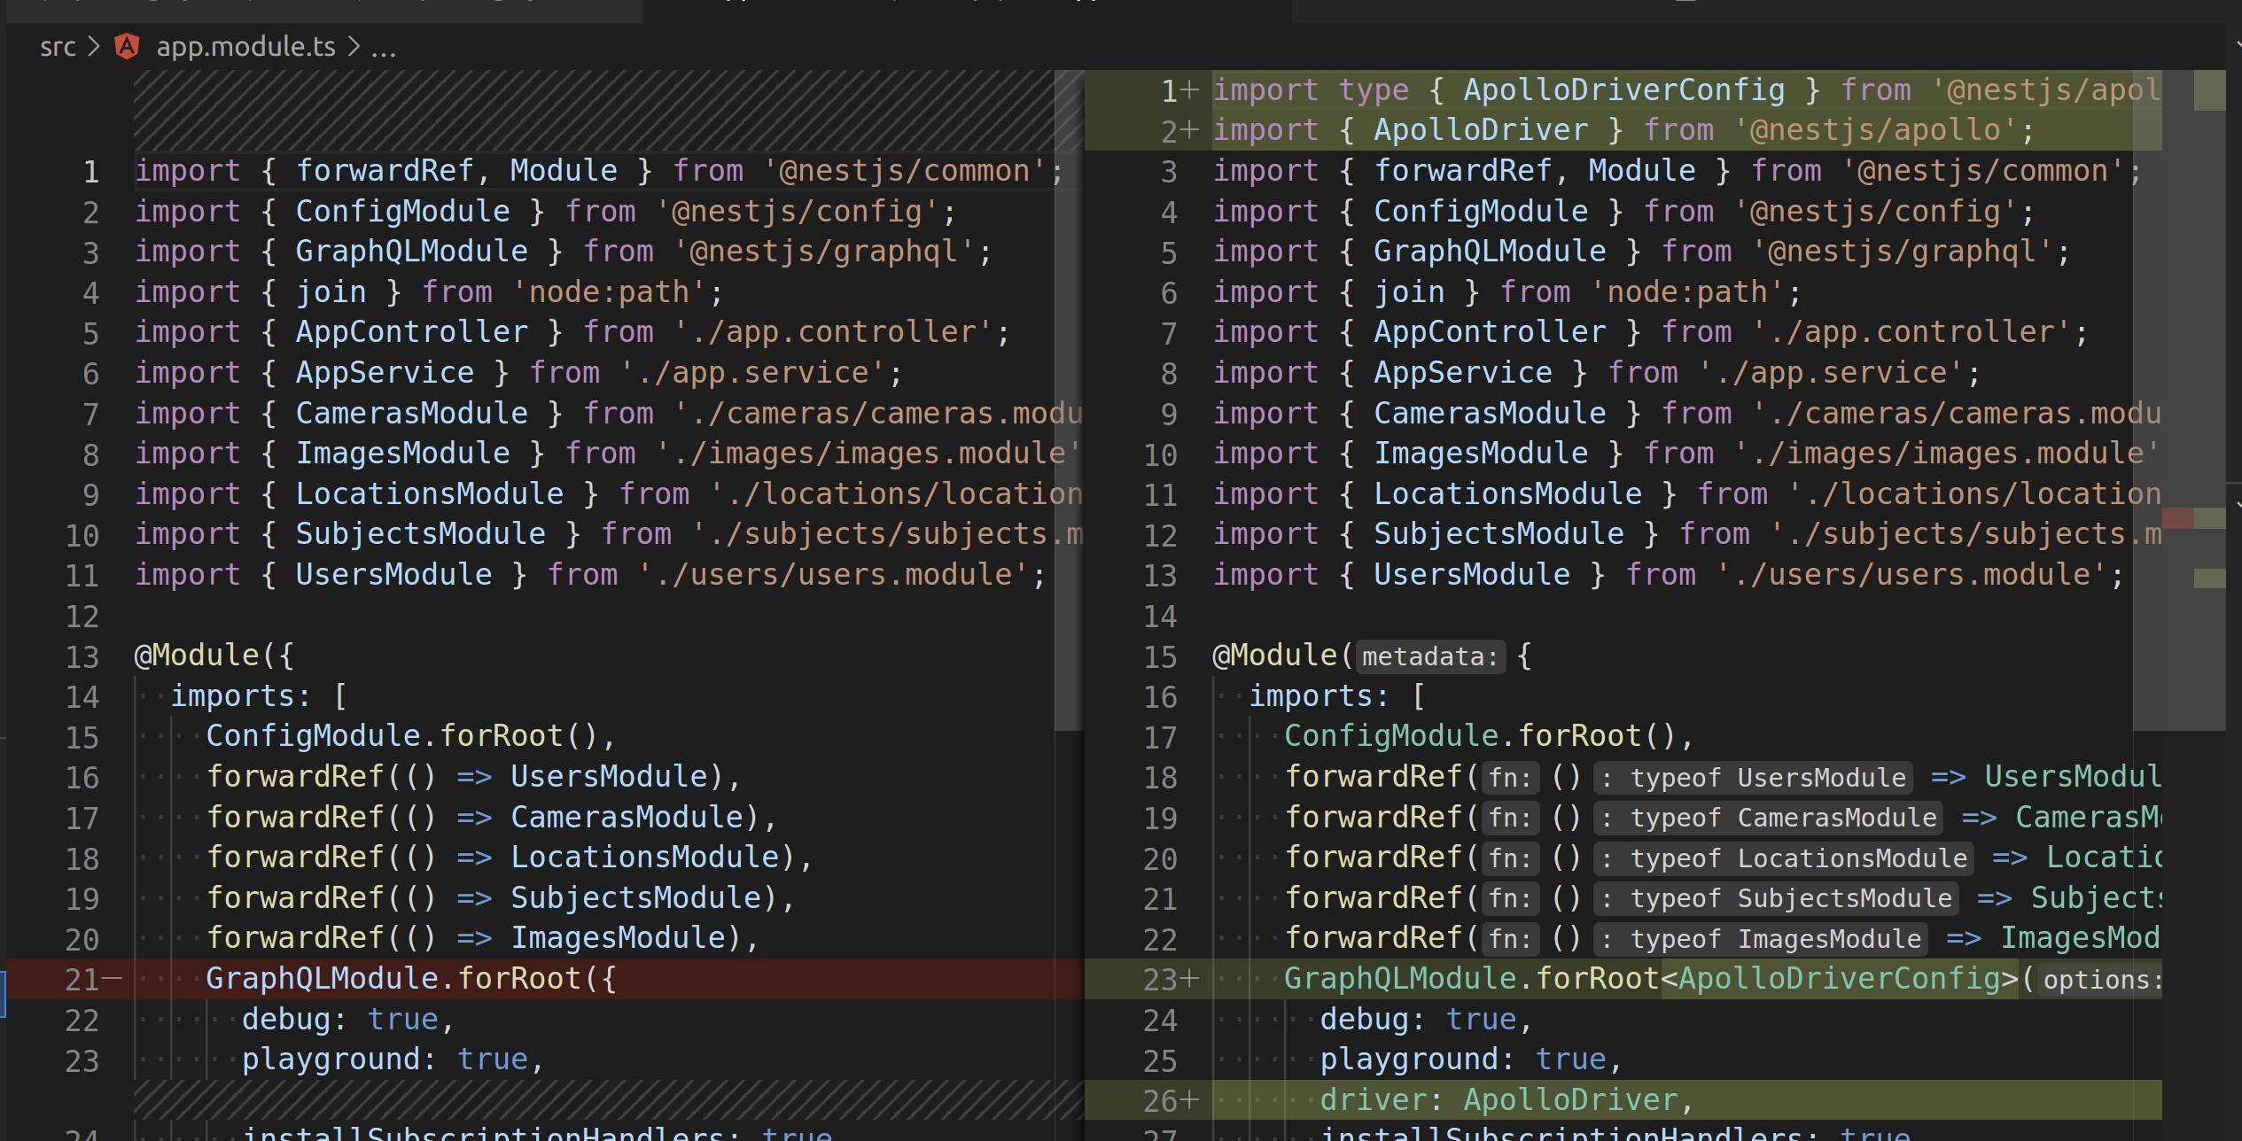Screen dimensions: 2242x1141
Task: Click the added-line indicator on line 23
Action: pyautogui.click(x=1191, y=979)
